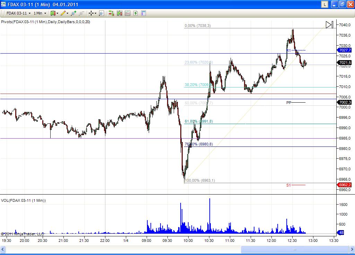Expand the chart style dropdown arrow
355x255 pixels.
[x=58, y=13]
